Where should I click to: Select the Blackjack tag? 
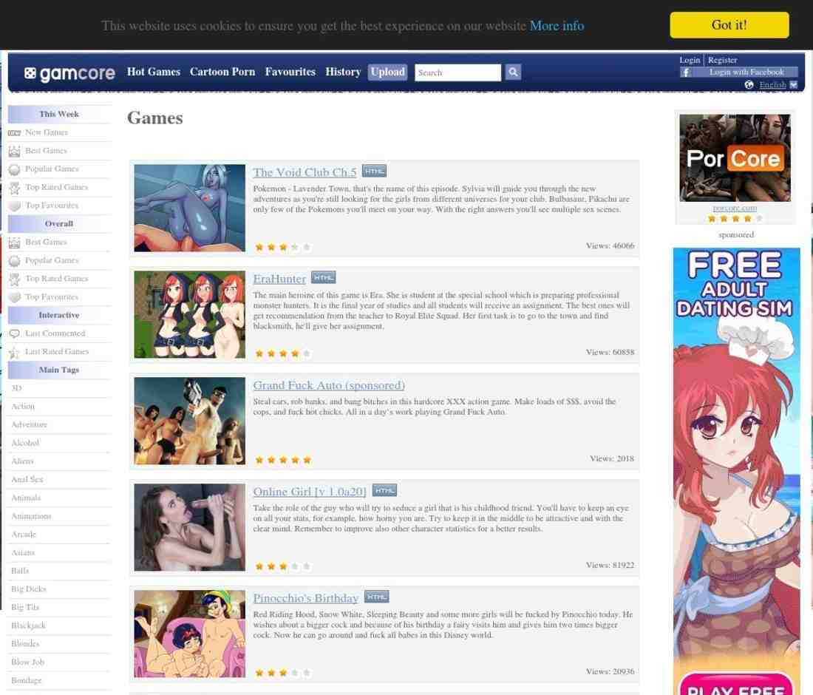pyautogui.click(x=29, y=625)
